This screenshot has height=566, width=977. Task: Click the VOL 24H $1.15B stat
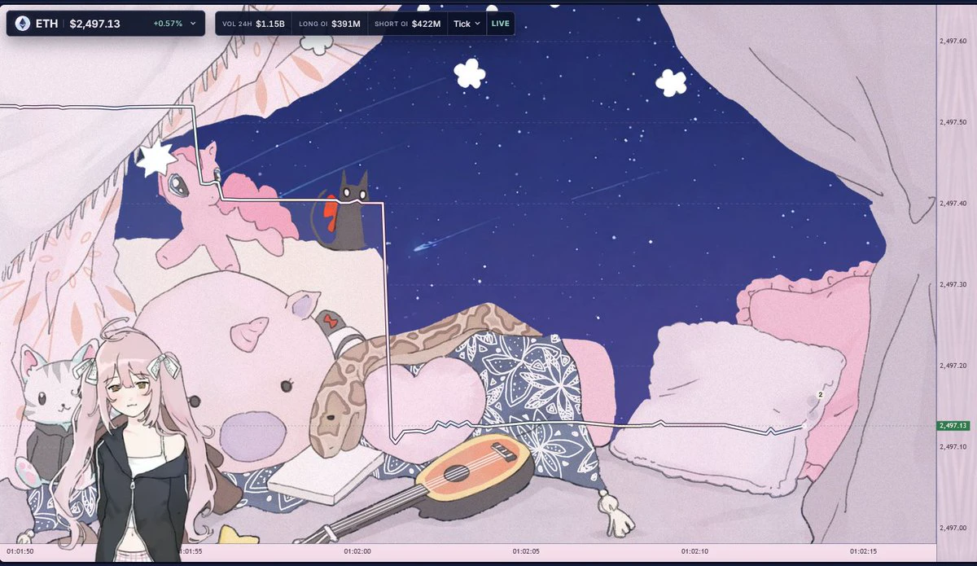(x=254, y=24)
